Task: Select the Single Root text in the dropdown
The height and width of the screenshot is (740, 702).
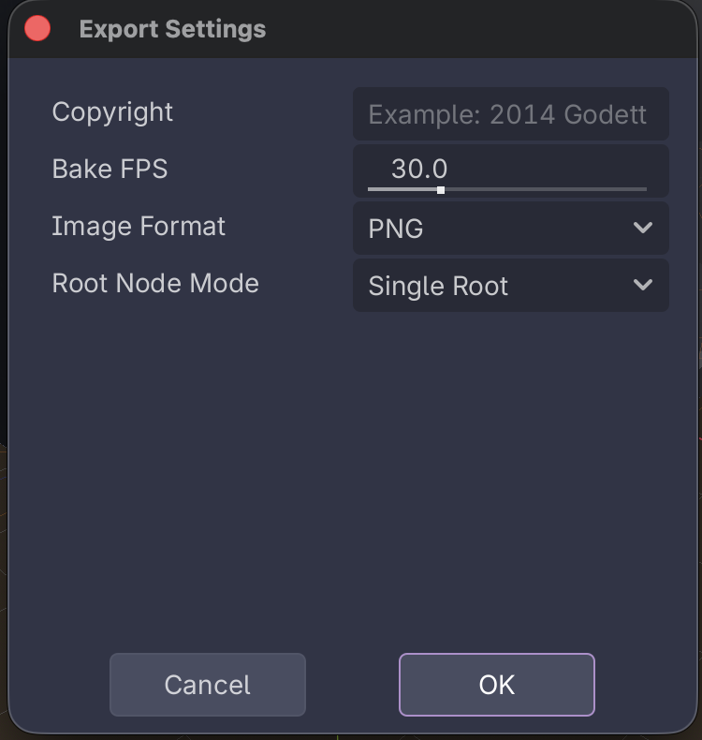Action: point(438,286)
